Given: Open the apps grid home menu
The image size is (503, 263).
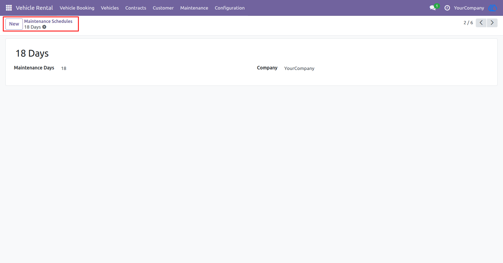Looking at the screenshot, I should 9,8.
